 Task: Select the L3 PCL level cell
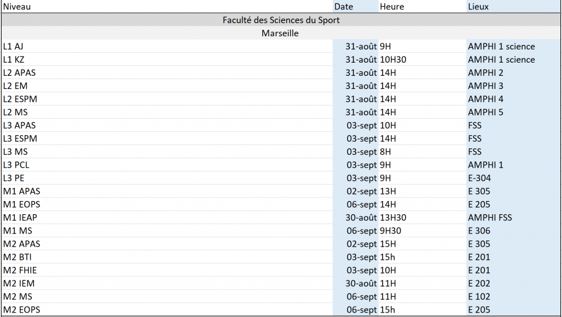(x=167, y=165)
